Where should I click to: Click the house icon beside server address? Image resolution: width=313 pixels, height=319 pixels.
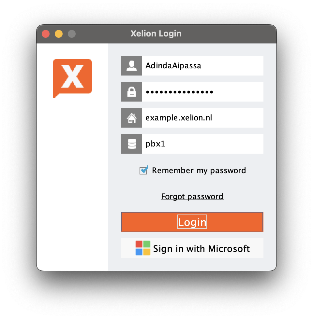coord(131,118)
